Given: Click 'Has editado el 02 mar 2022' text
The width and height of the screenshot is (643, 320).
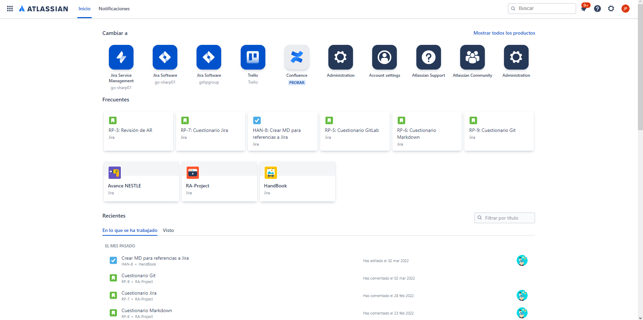Looking at the screenshot, I should pos(386,261).
